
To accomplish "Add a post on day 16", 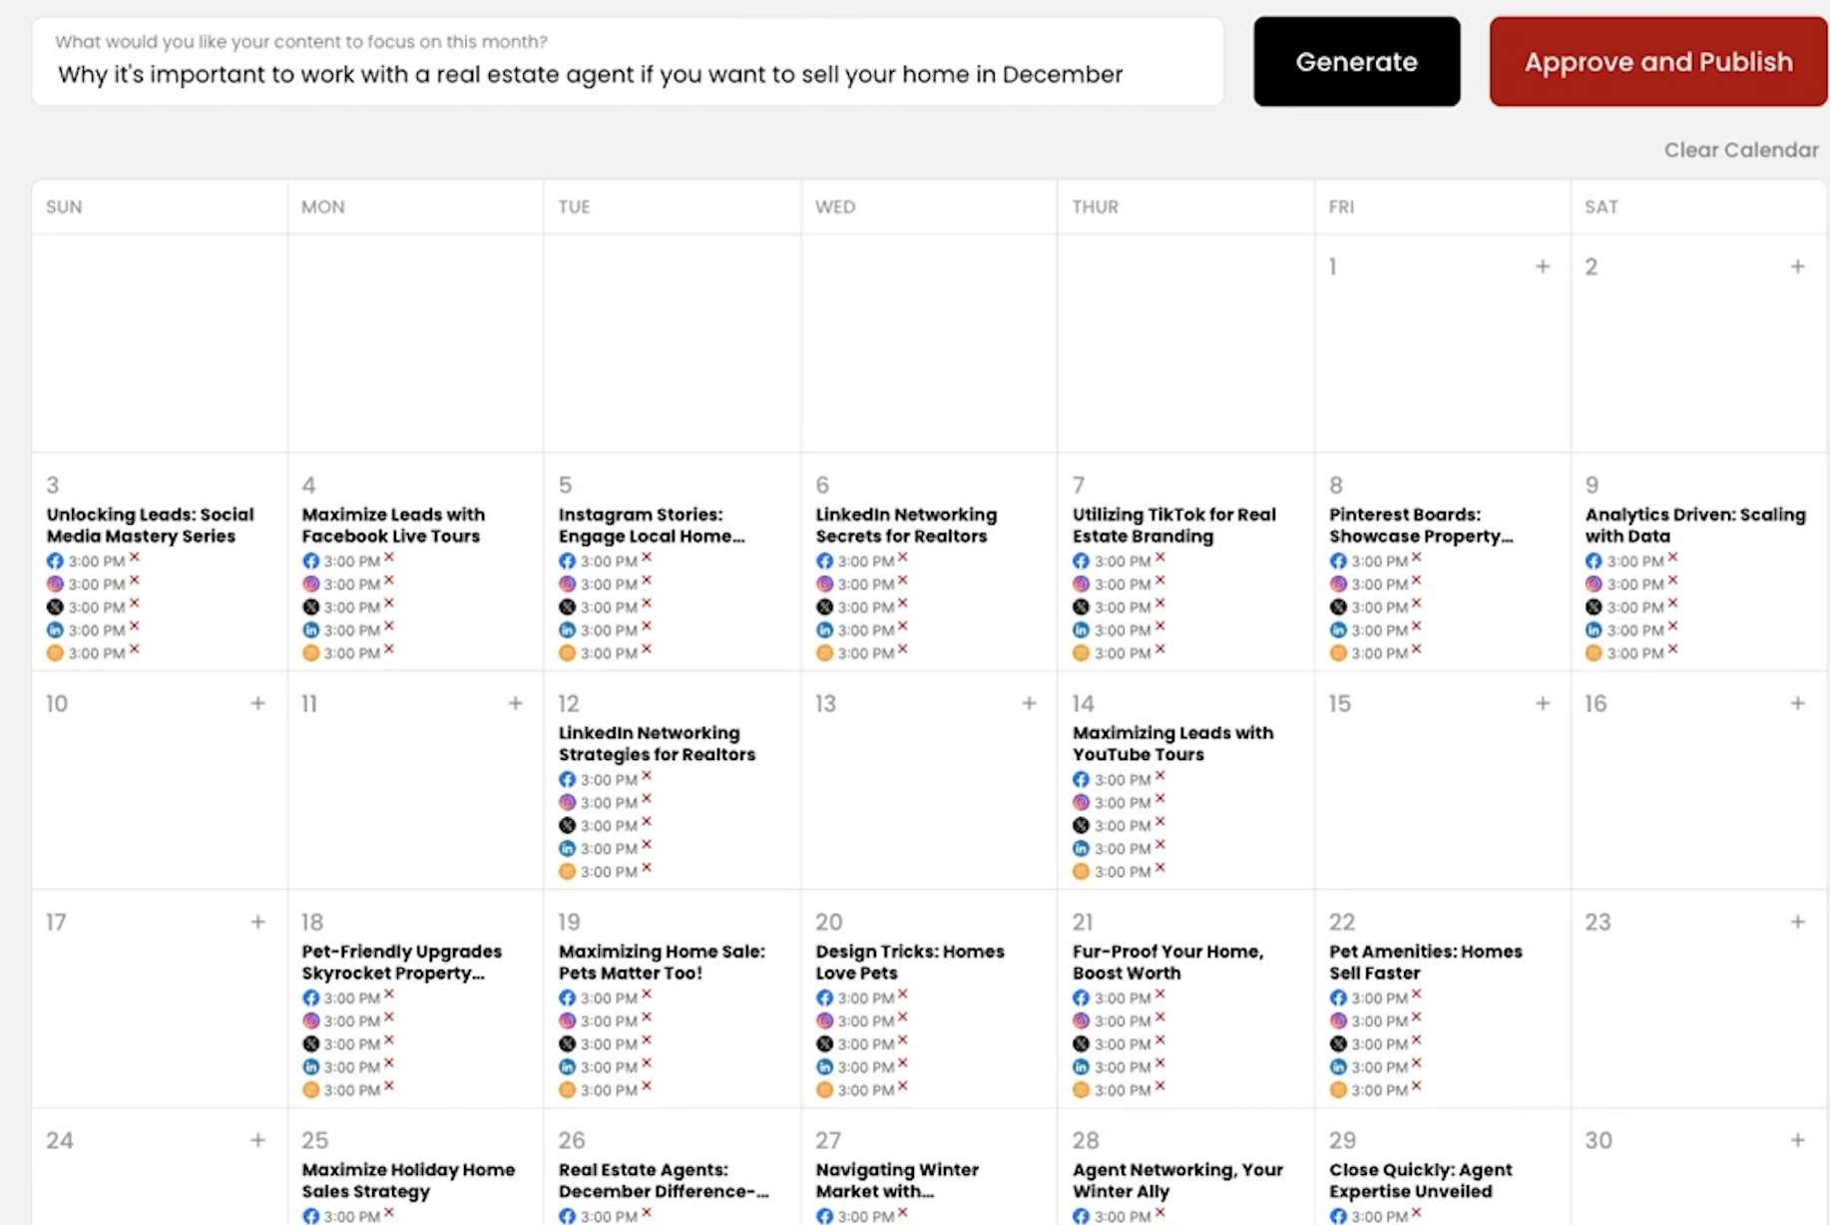I will pos(1797,703).
